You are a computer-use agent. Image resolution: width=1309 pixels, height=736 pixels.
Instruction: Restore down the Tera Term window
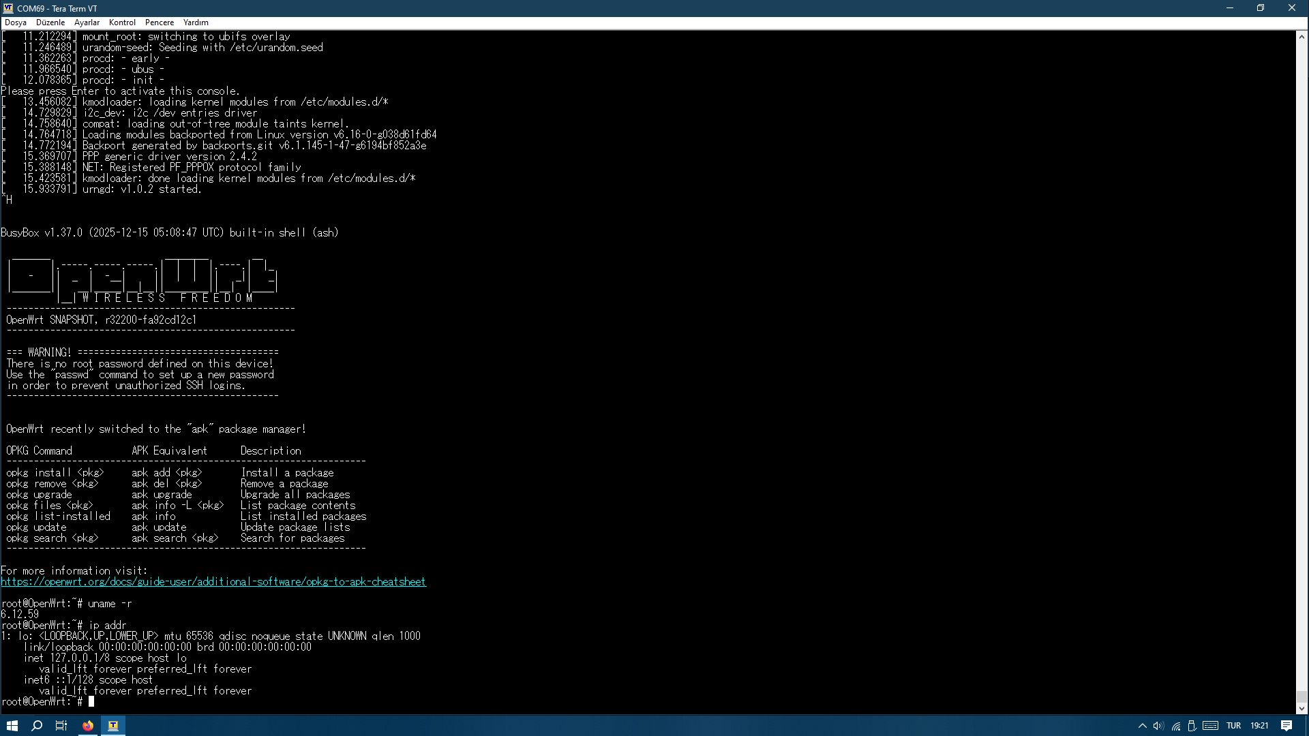1261,8
